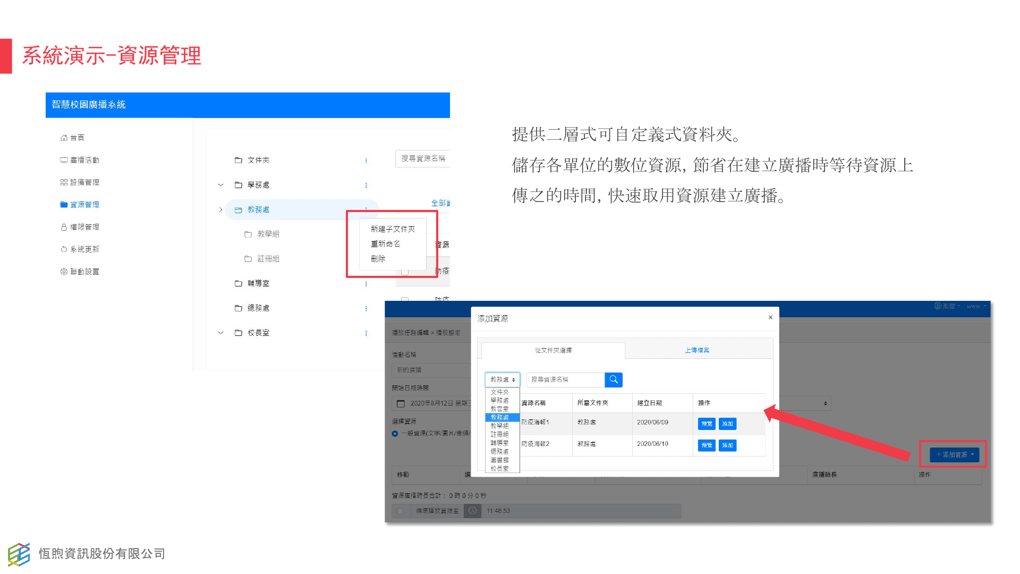Viewport: 1020px width, 574px height.
Task: Preview 防疫海報2 with the 預覽 button
Action: coord(707,445)
